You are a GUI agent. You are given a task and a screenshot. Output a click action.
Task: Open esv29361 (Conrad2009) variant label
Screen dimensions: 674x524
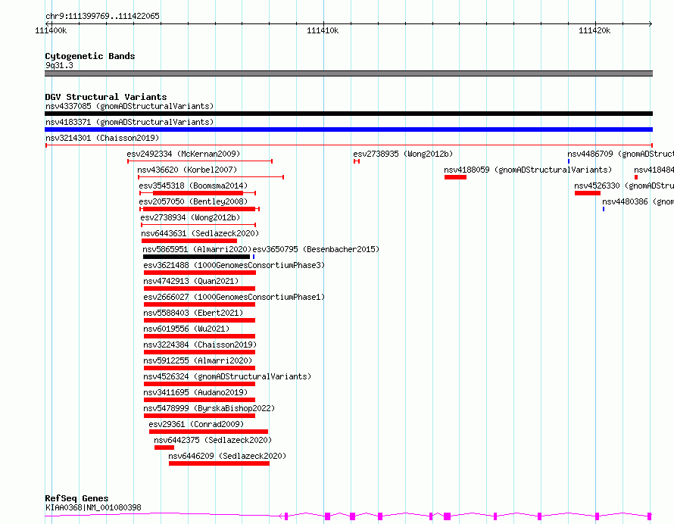point(196,424)
